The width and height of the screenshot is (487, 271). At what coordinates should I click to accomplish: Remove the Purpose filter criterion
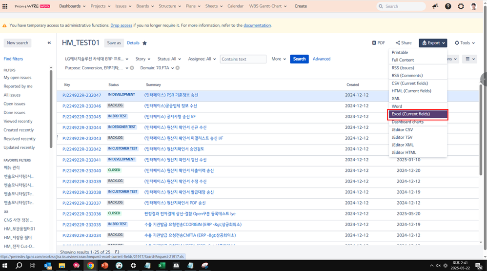(132, 68)
